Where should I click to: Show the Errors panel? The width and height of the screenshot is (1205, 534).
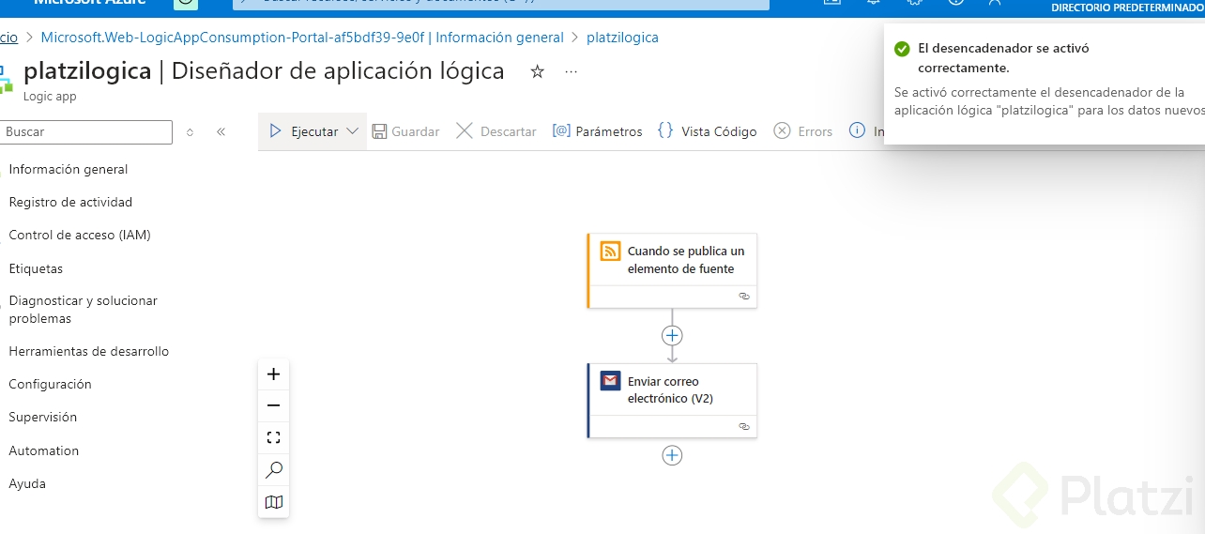pyautogui.click(x=802, y=131)
